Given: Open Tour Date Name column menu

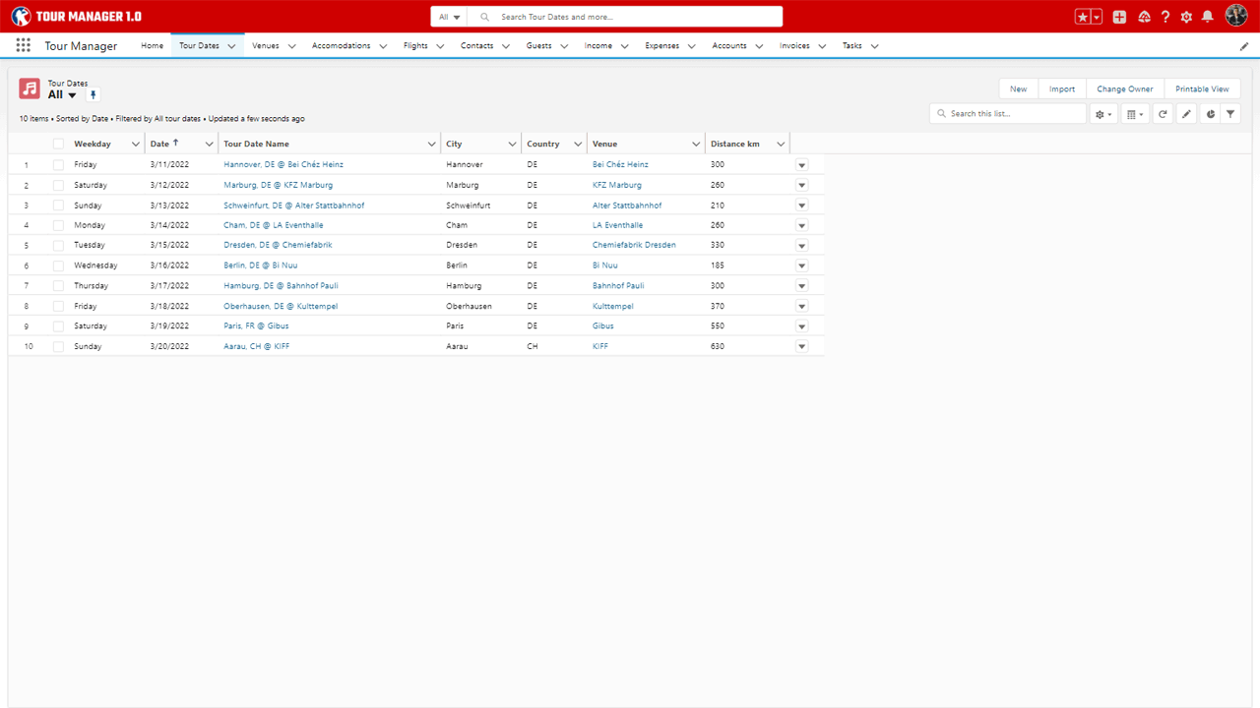Looking at the screenshot, I should click(x=432, y=145).
